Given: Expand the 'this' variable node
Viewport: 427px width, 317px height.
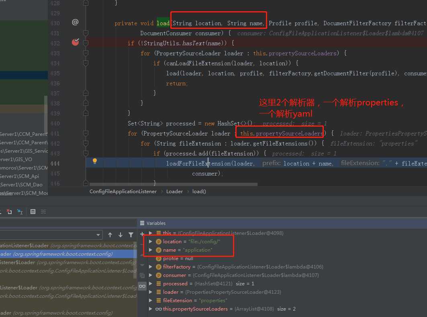Looking at the screenshot, I should click(x=150, y=233).
